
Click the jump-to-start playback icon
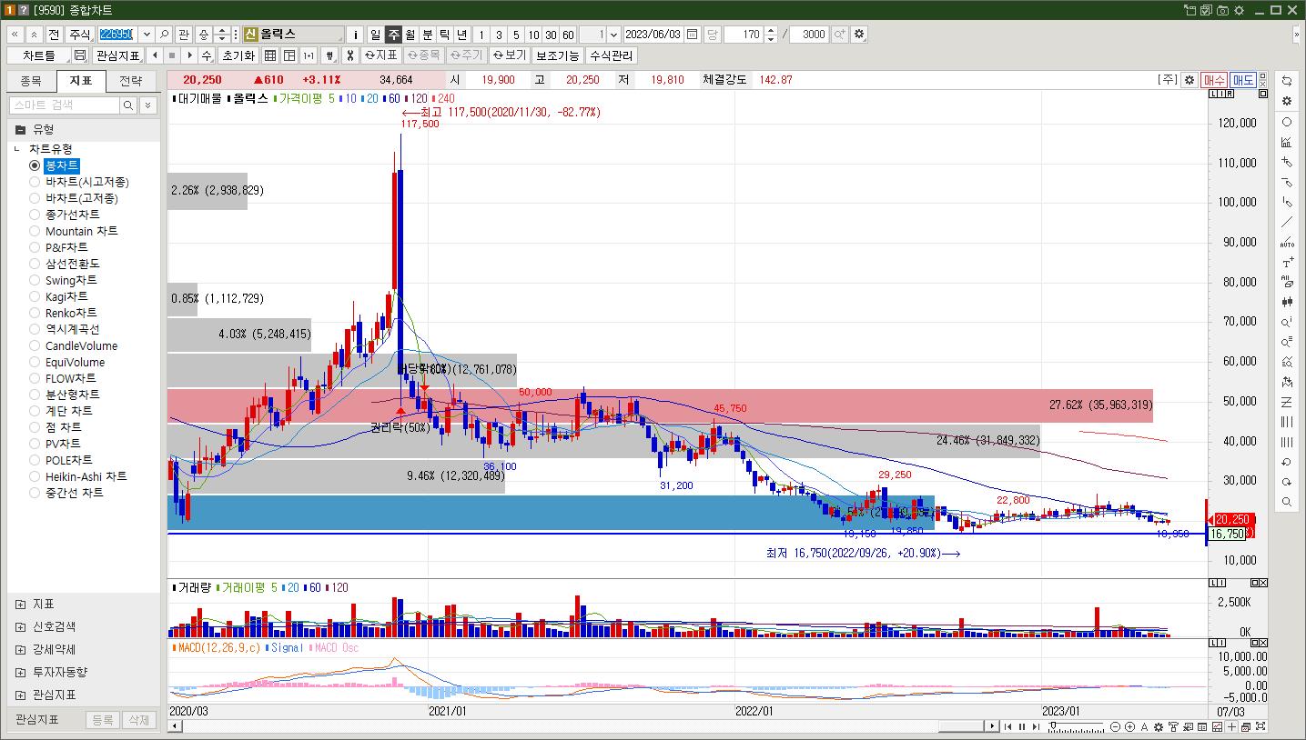pyautogui.click(x=1007, y=726)
